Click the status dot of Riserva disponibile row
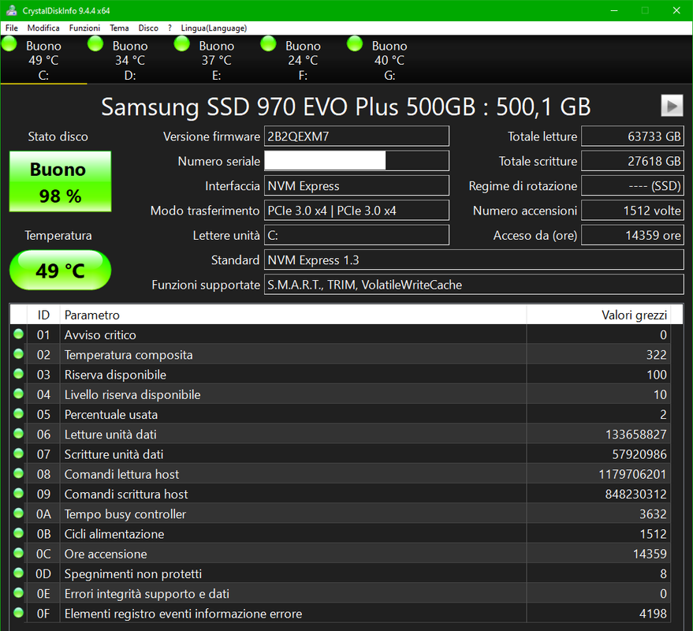The width and height of the screenshot is (693, 631). pos(19,374)
